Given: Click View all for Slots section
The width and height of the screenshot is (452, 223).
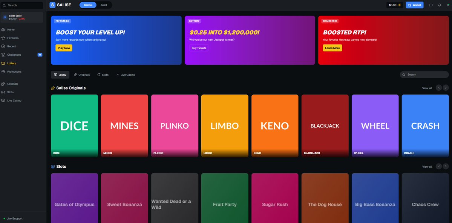Looking at the screenshot, I should tap(427, 167).
